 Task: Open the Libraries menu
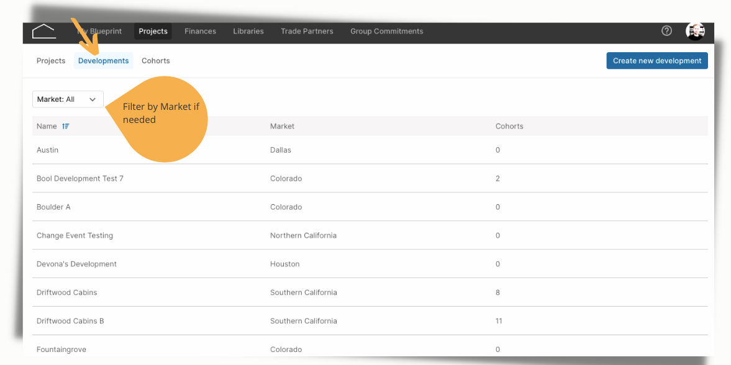[x=248, y=31]
